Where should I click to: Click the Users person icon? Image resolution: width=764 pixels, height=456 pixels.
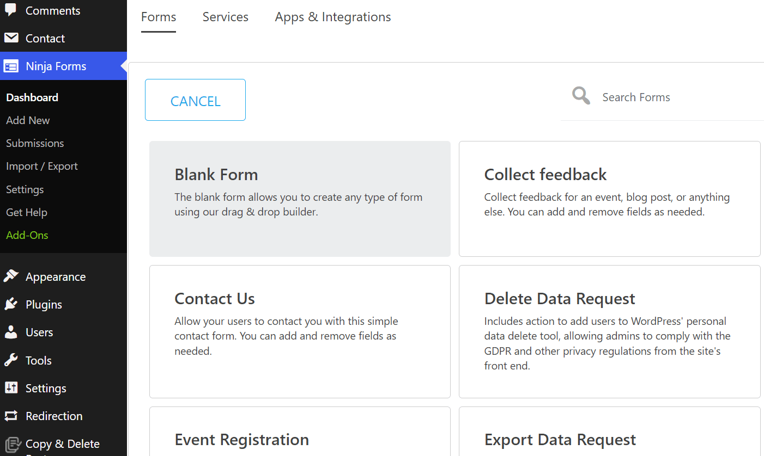11,332
